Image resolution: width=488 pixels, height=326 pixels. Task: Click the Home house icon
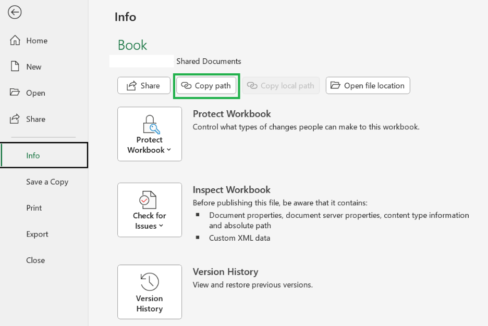click(x=15, y=41)
